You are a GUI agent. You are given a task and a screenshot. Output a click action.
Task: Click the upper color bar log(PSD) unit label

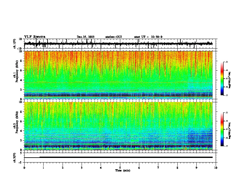[x=230, y=80]
